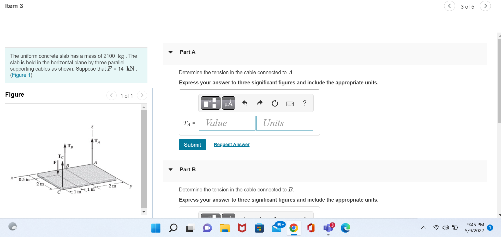The image size is (501, 237).
Task: Open keyboard shortcuts icon in Part A
Action: point(290,104)
